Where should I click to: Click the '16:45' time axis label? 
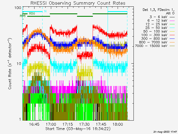[x=34, y=124]
